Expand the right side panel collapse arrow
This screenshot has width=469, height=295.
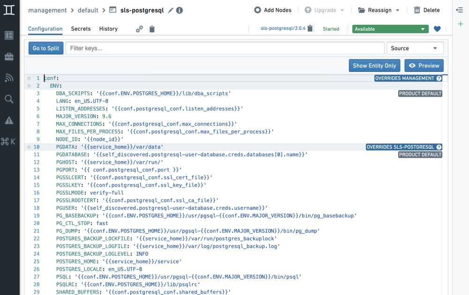click(x=460, y=10)
